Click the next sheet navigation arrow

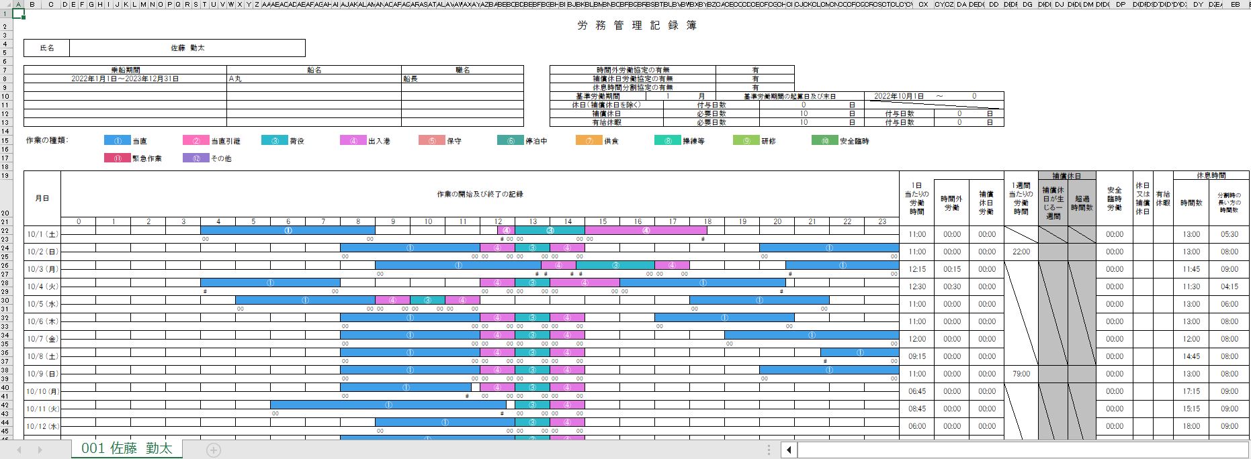40,450
